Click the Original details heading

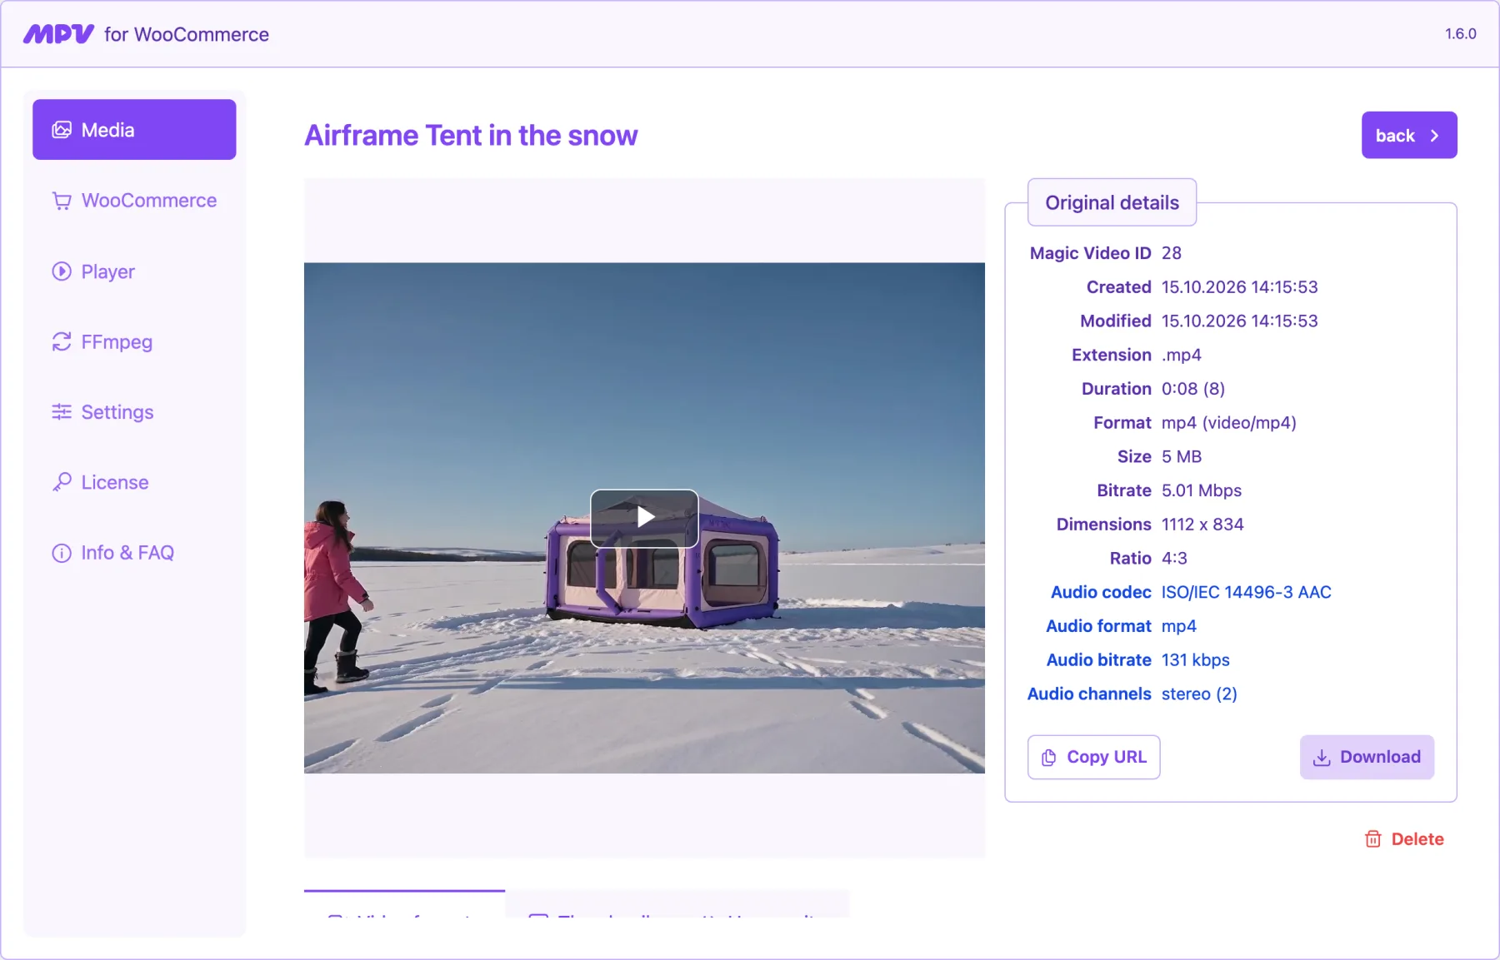tap(1112, 202)
